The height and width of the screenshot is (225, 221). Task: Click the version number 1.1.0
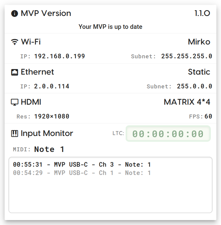pos(202,14)
